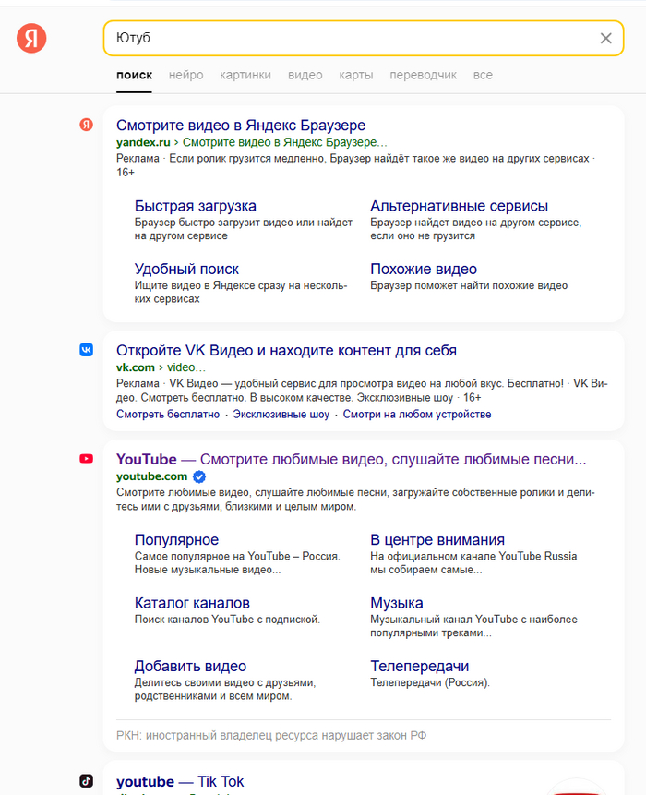Image resolution: width=646 pixels, height=795 pixels.
Task: Open the Каталог каналов sitelink
Action: 192,603
